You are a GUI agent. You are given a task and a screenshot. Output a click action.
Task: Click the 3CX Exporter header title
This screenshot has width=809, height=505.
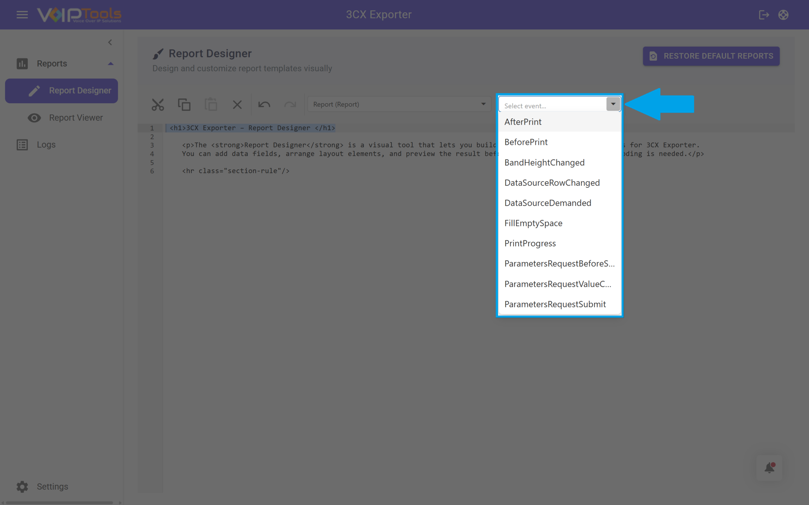point(379,15)
